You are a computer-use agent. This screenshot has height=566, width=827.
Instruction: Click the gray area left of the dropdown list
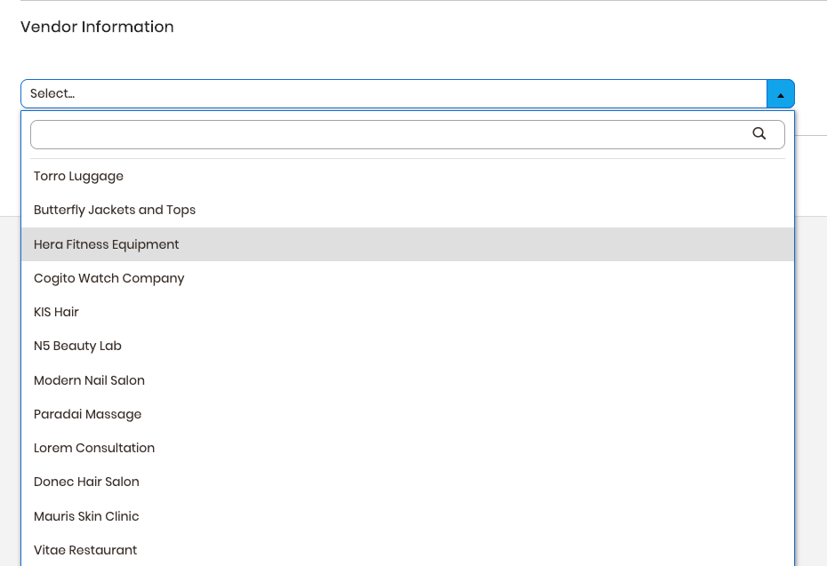point(10,390)
